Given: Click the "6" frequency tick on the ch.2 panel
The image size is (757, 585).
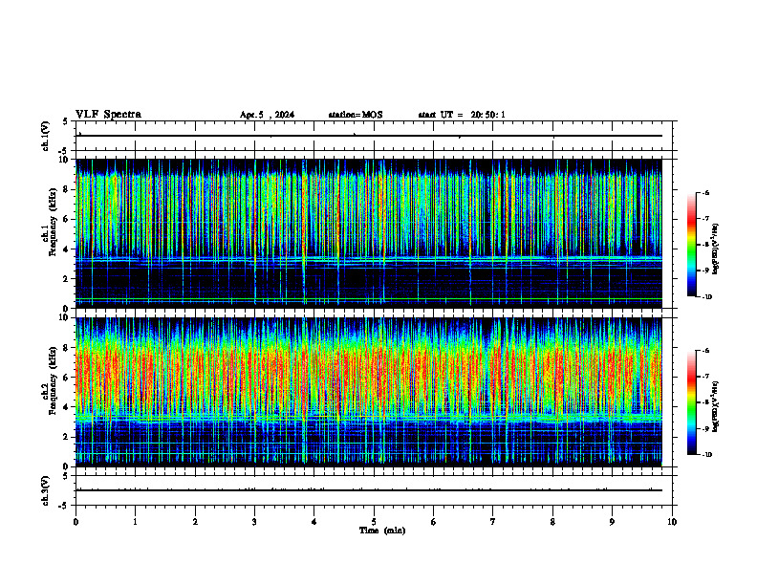Looking at the screenshot, I should pos(67,378).
